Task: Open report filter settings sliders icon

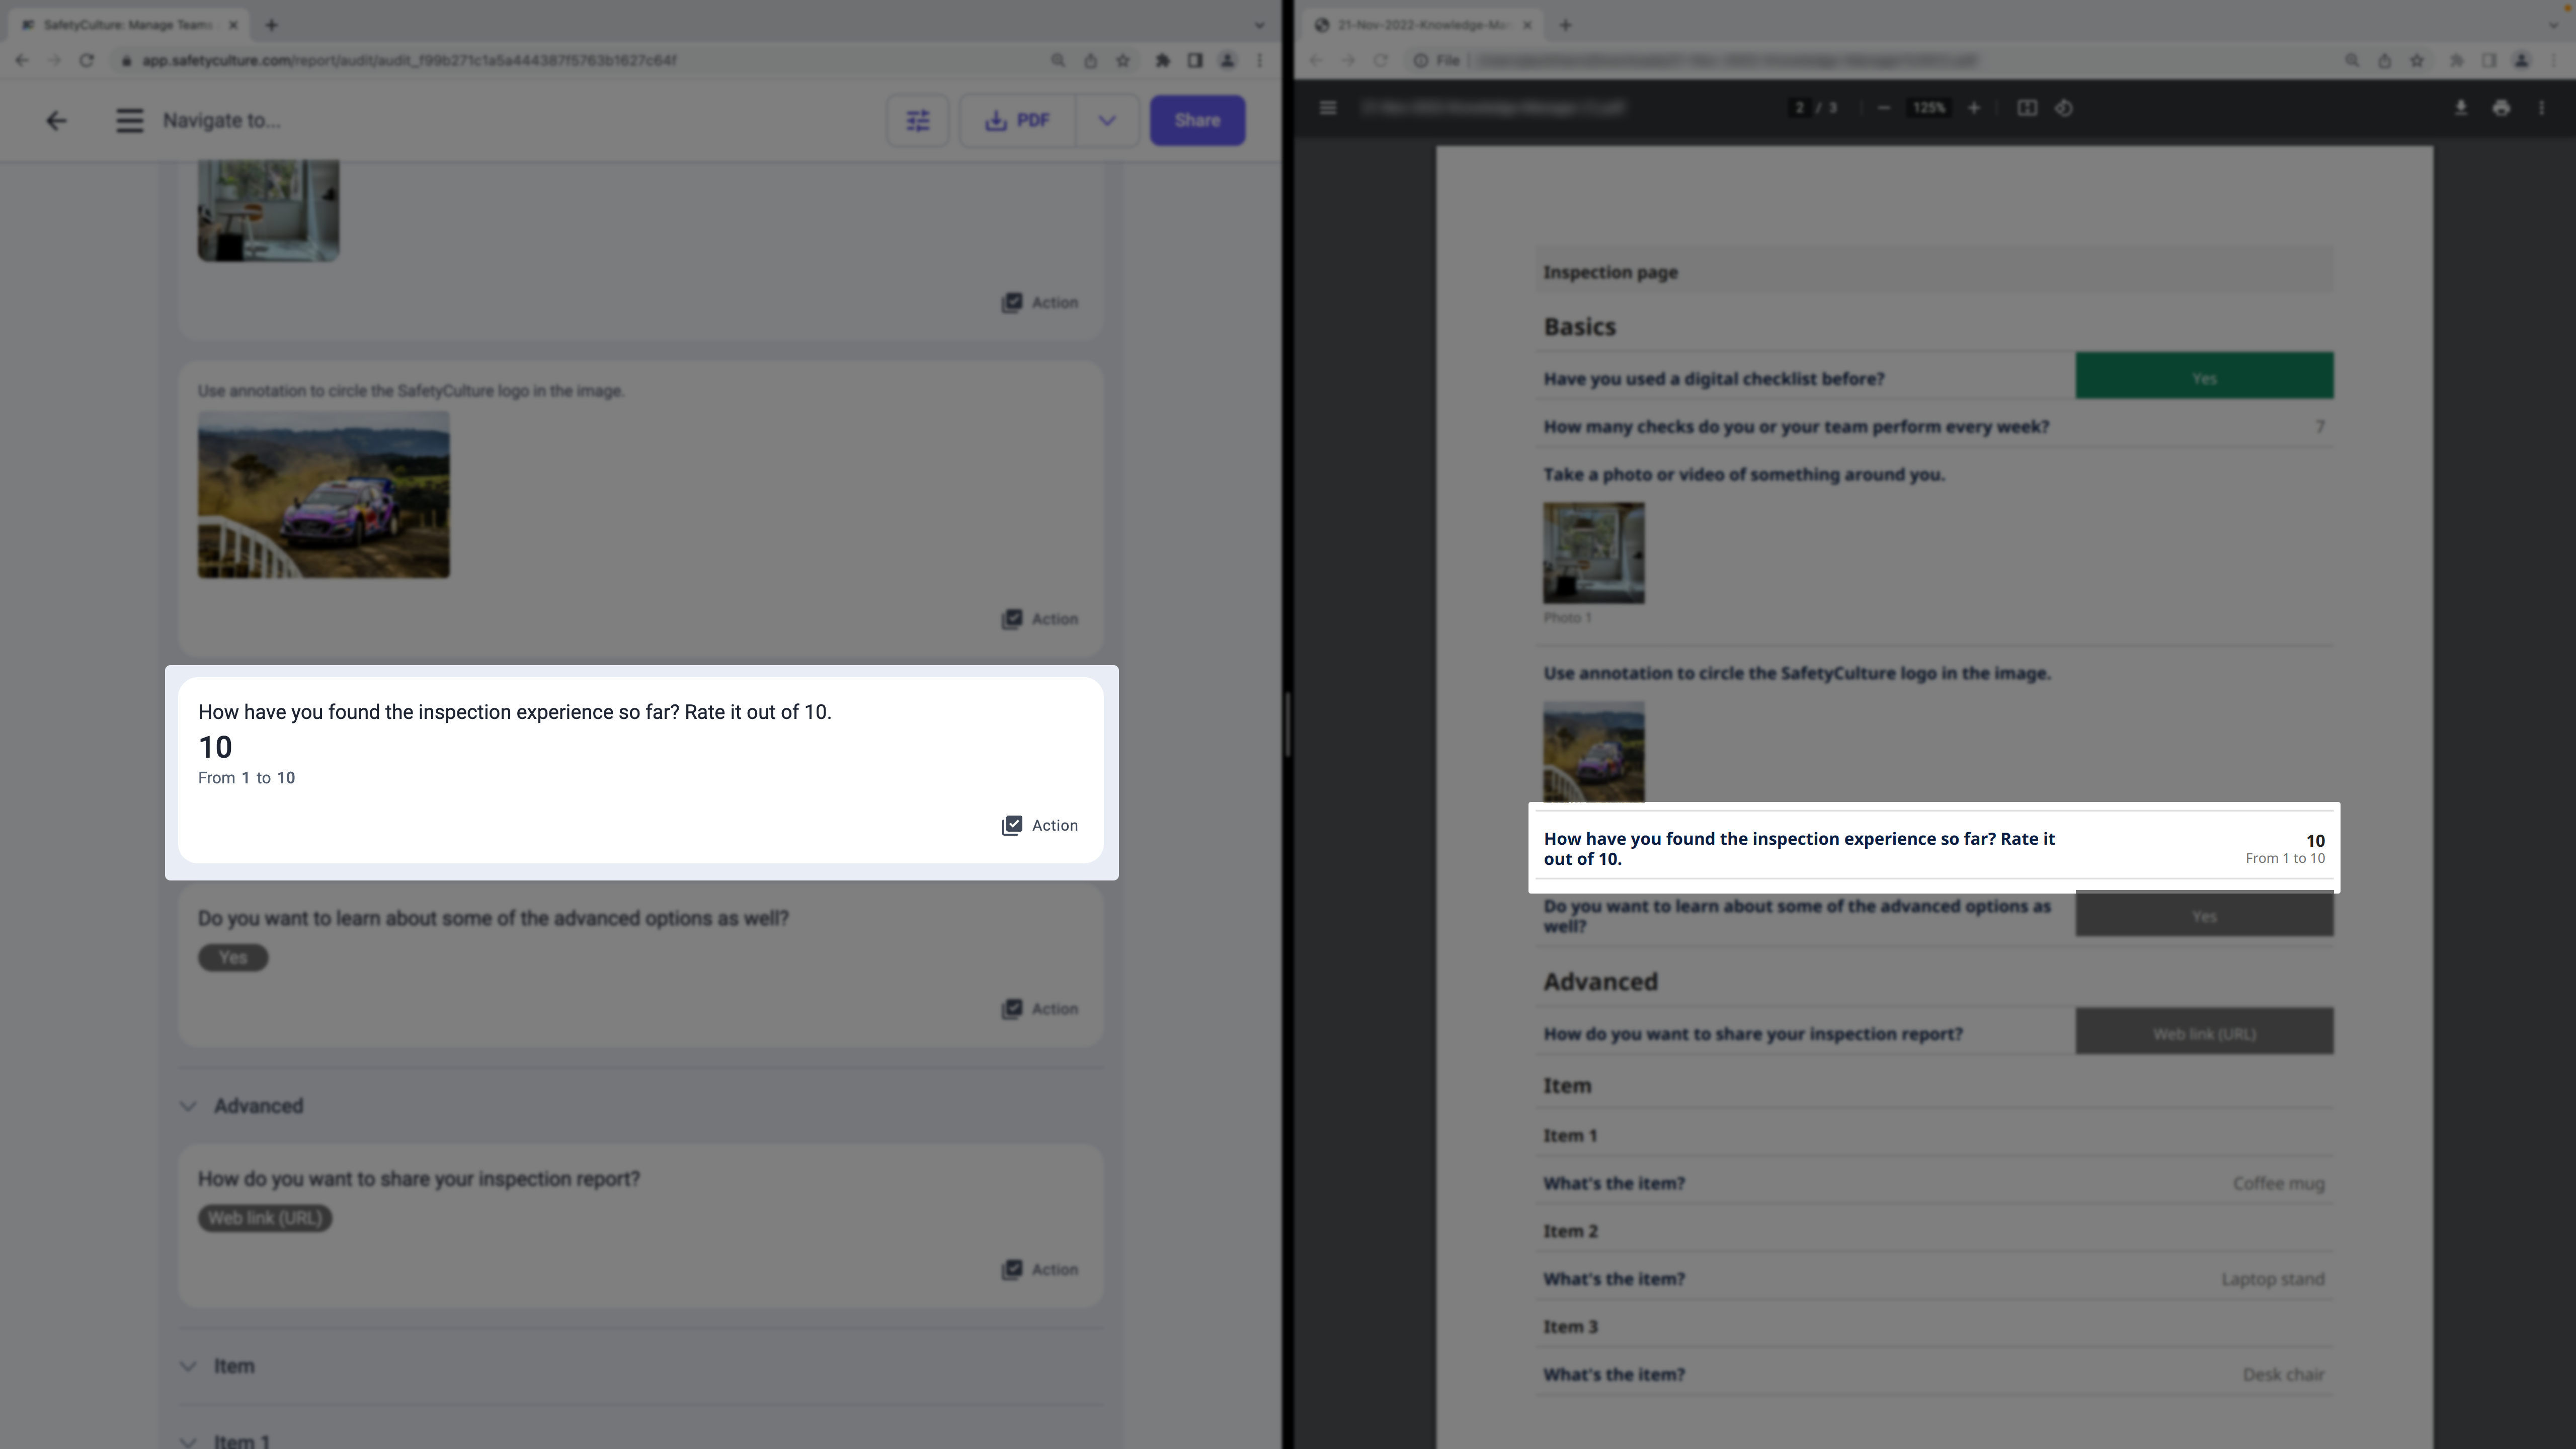Action: (x=917, y=120)
